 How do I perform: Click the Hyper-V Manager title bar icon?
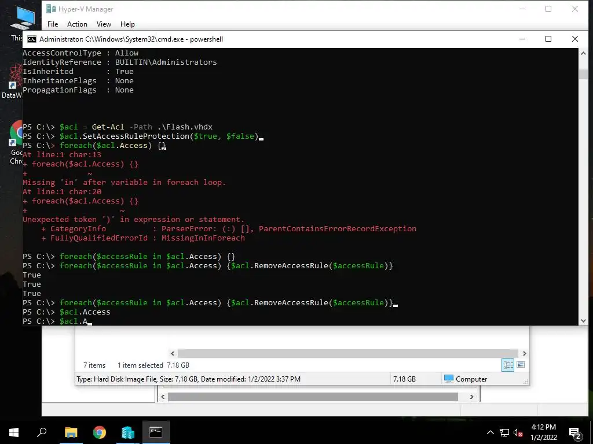[x=51, y=9]
